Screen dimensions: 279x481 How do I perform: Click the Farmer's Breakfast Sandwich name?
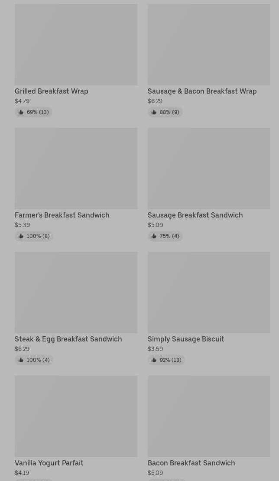(62, 215)
